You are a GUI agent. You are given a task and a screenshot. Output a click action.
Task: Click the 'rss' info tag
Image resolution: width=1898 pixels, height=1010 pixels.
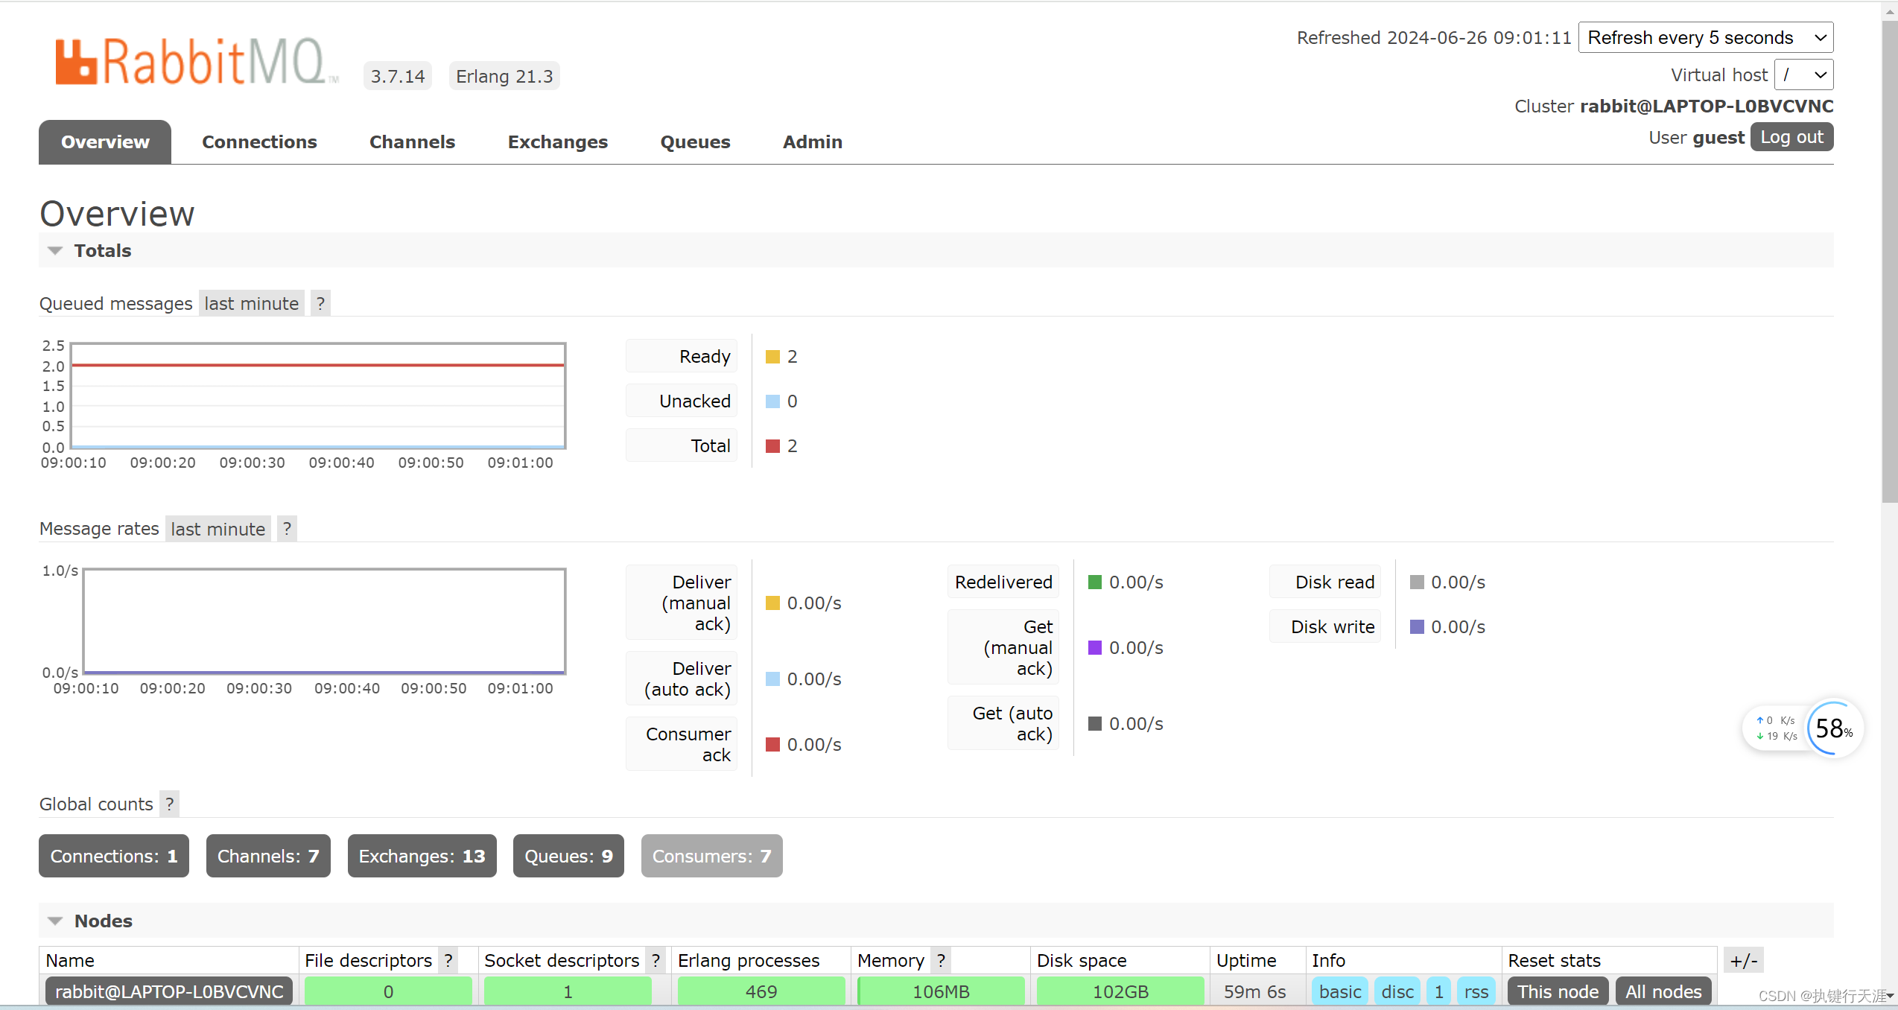click(1476, 992)
